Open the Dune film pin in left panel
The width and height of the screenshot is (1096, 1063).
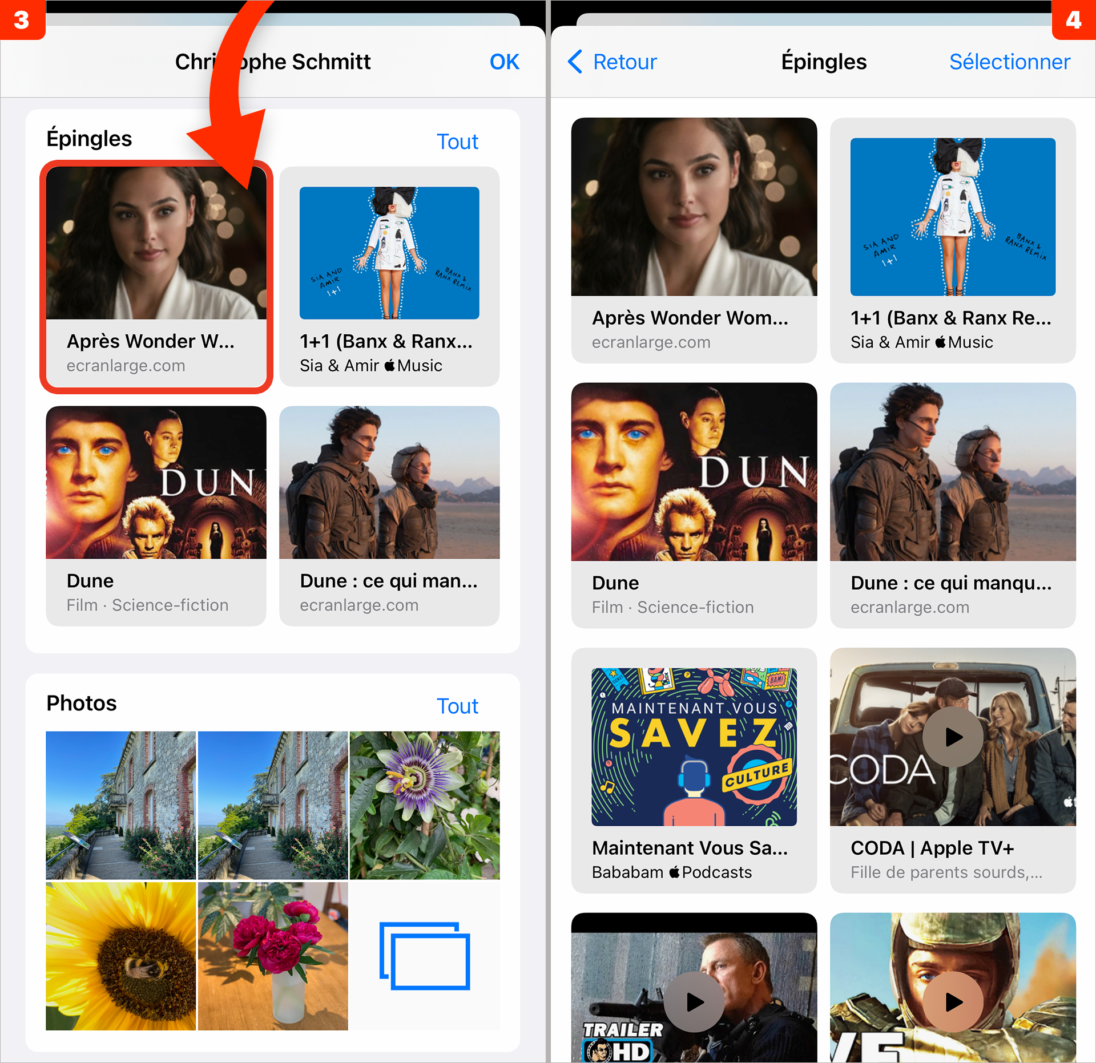[x=156, y=516]
